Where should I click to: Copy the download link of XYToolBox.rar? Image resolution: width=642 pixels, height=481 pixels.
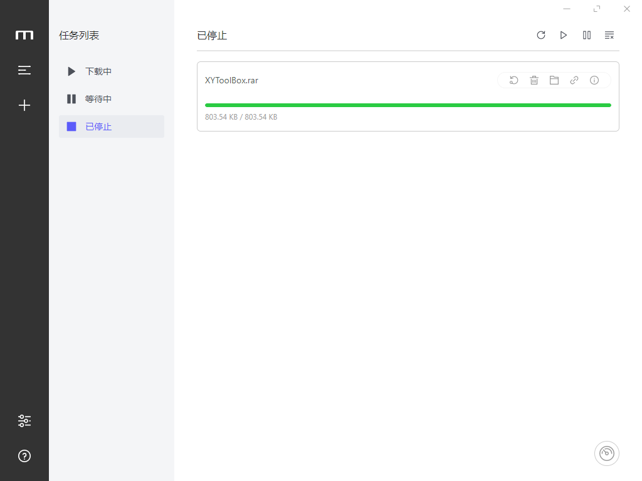(574, 80)
